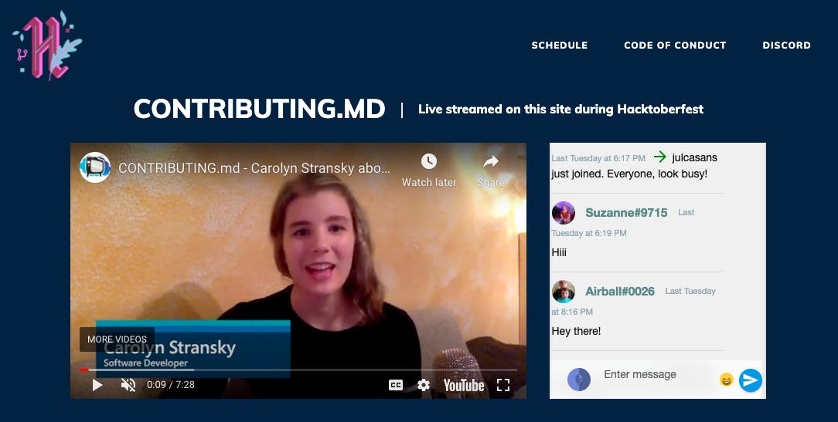Viewport: 838px width, 422px height.
Task: Click the username Suzanne#9715
Action: [x=626, y=213]
